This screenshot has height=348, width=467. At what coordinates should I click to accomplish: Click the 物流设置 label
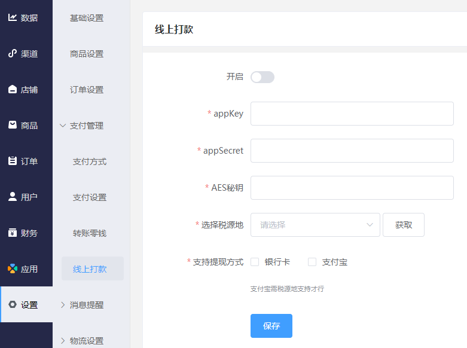click(87, 341)
